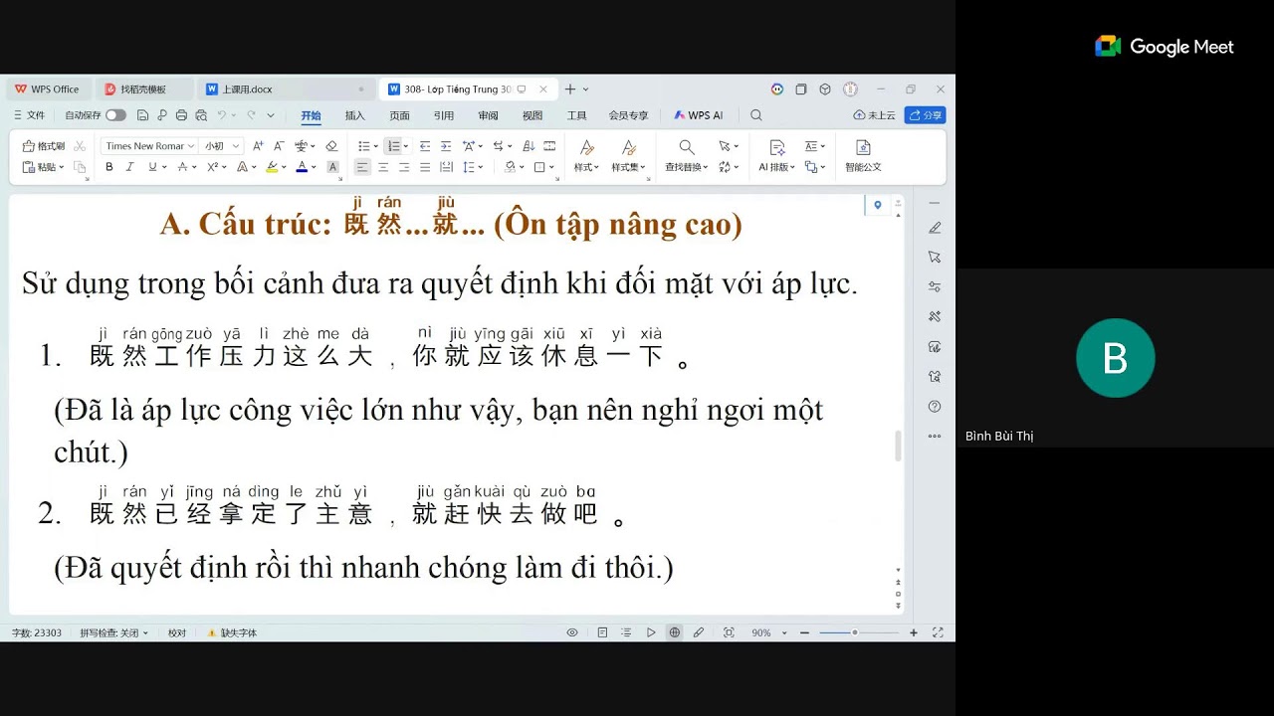The height and width of the screenshot is (716, 1274).
Task: Switch to web layout globe view
Action: pos(675,632)
